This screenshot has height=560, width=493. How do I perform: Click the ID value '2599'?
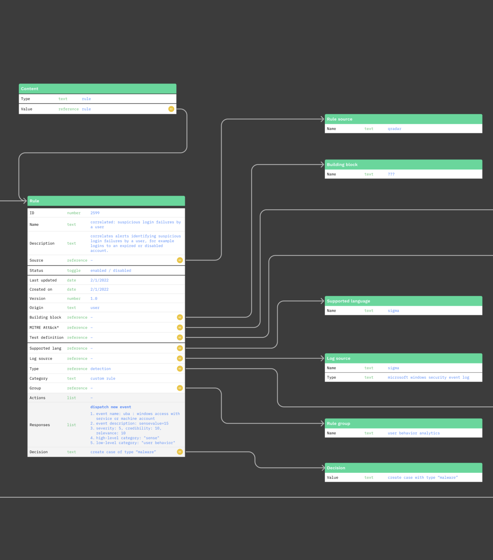tap(95, 213)
